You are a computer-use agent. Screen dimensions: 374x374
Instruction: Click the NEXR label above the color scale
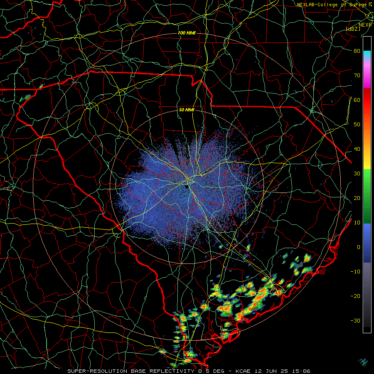[365, 25]
